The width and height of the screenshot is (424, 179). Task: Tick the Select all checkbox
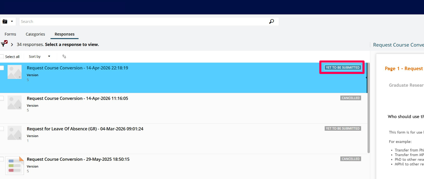point(2,56)
